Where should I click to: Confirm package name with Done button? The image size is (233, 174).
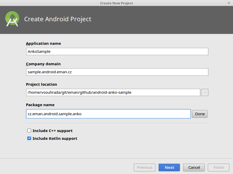(x=200, y=114)
